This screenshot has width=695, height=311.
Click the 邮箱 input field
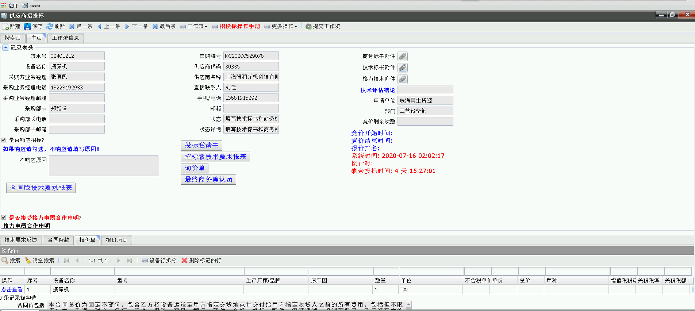[251, 108]
